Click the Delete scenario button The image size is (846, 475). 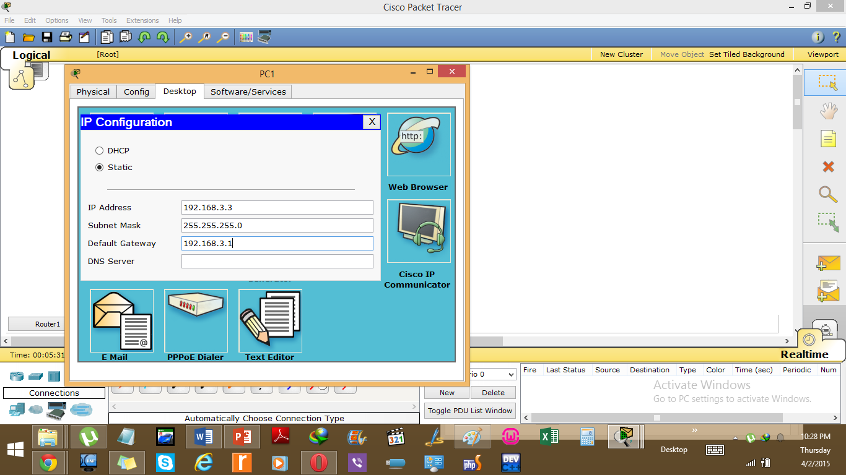point(493,393)
